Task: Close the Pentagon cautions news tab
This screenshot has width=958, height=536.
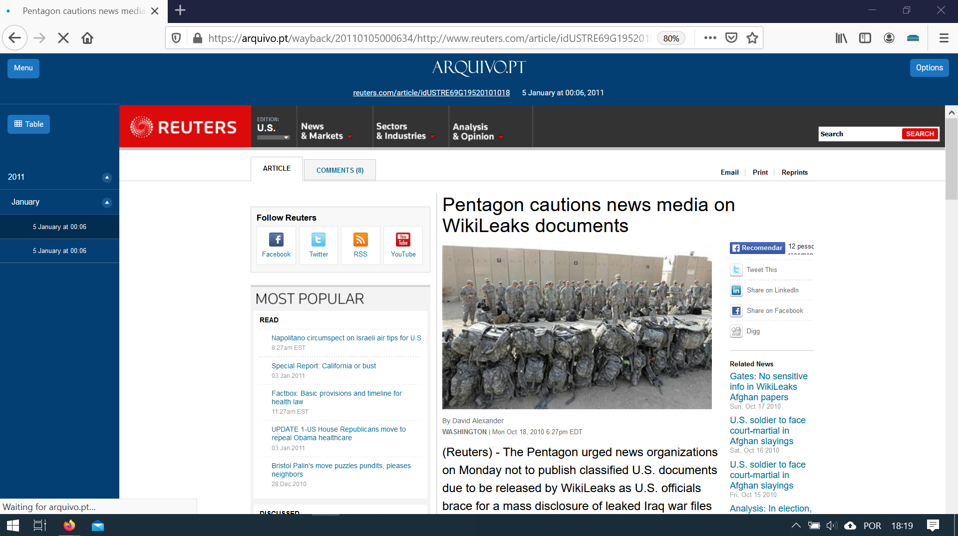Action: click(x=155, y=11)
